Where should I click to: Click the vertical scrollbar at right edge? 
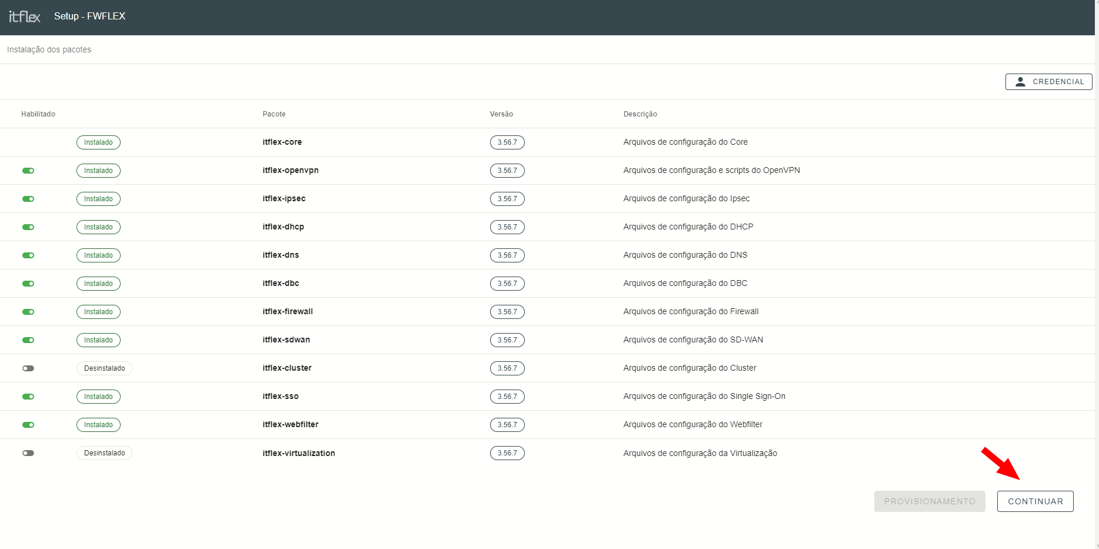1097,274
